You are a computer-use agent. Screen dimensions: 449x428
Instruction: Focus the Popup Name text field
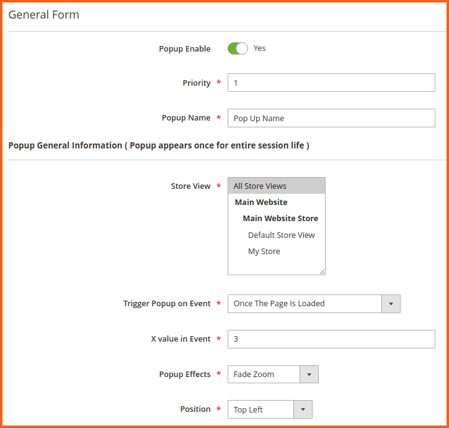[x=331, y=118]
